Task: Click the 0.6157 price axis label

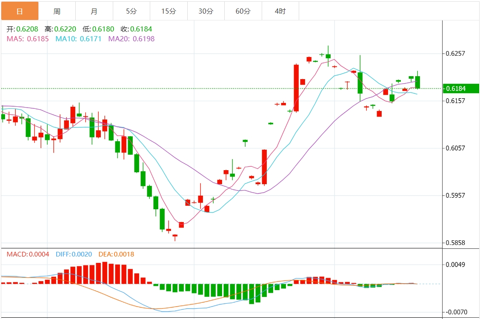Action: [x=456, y=101]
